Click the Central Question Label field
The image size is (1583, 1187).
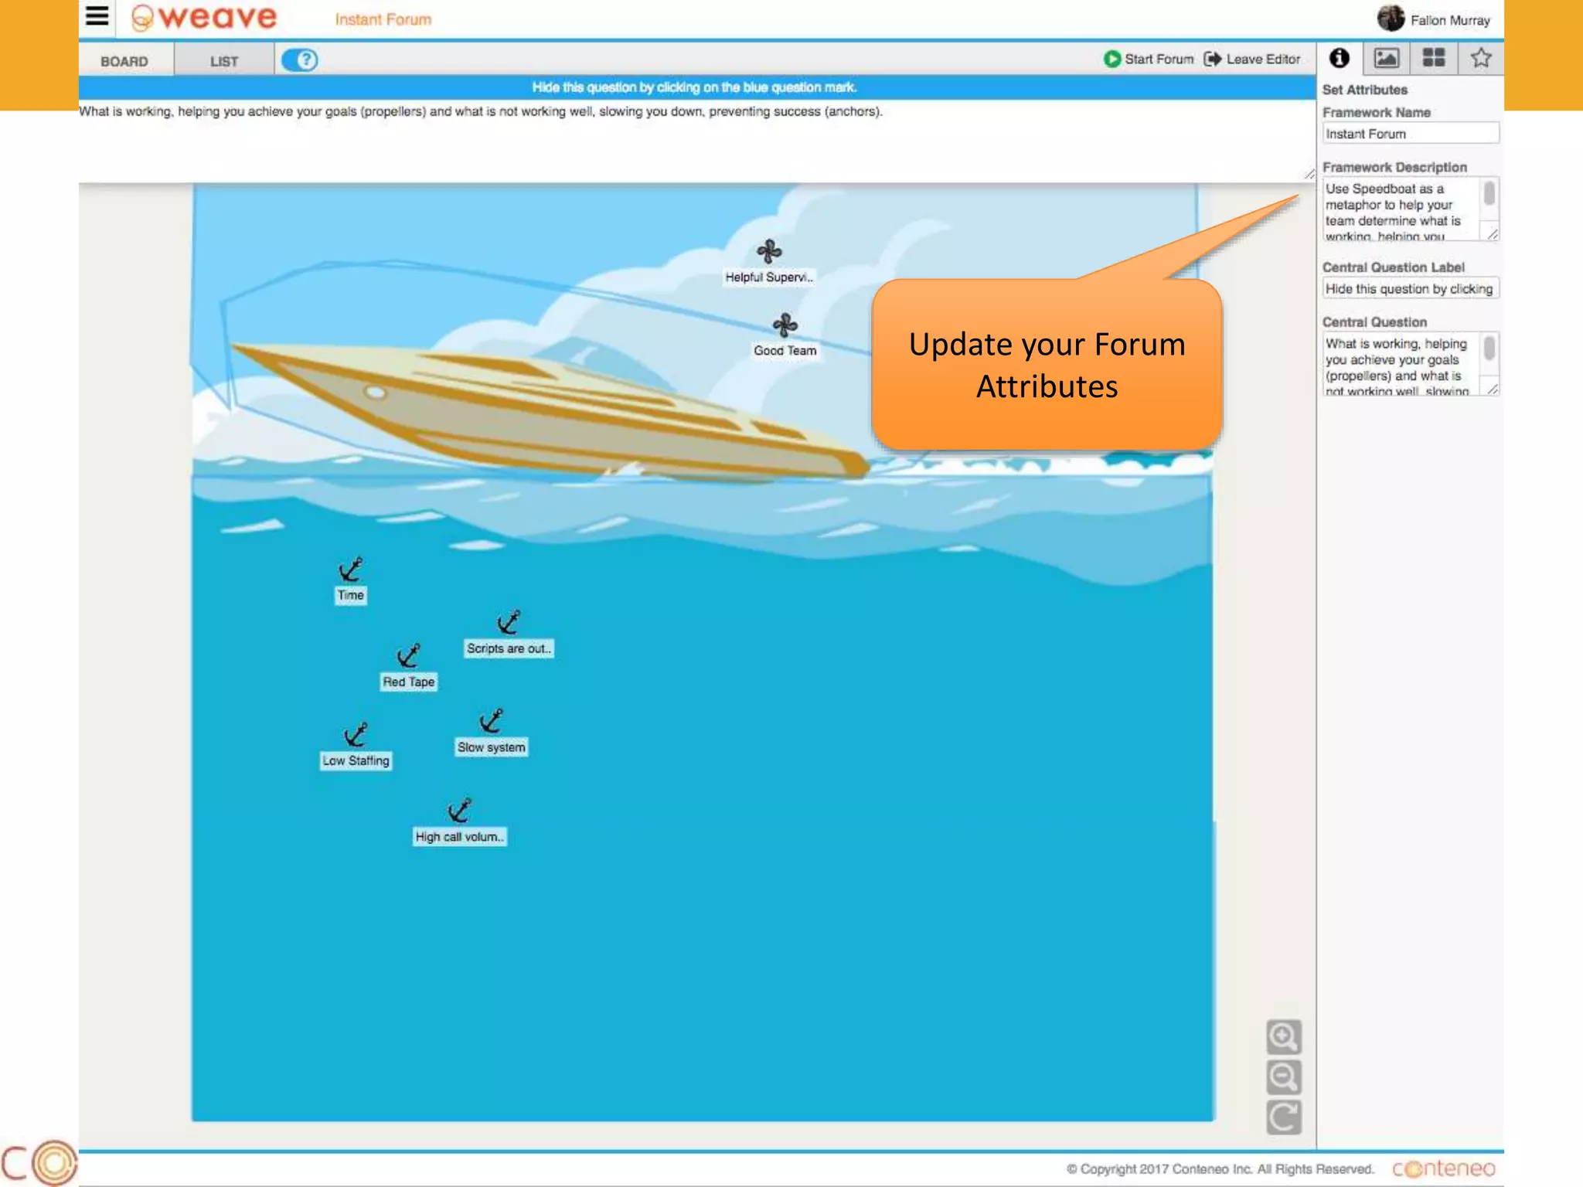(x=1410, y=289)
